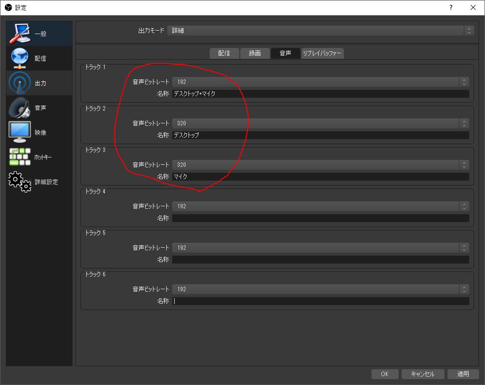Click the キャンセル cancel button

(x=423, y=374)
